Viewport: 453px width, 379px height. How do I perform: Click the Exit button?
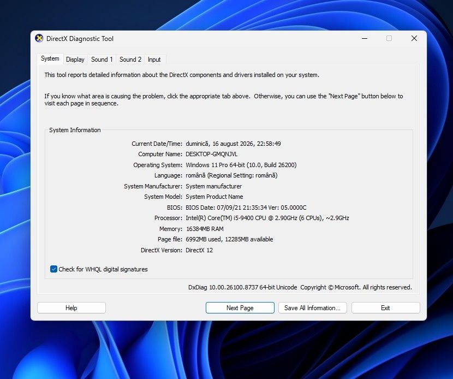tap(386, 308)
